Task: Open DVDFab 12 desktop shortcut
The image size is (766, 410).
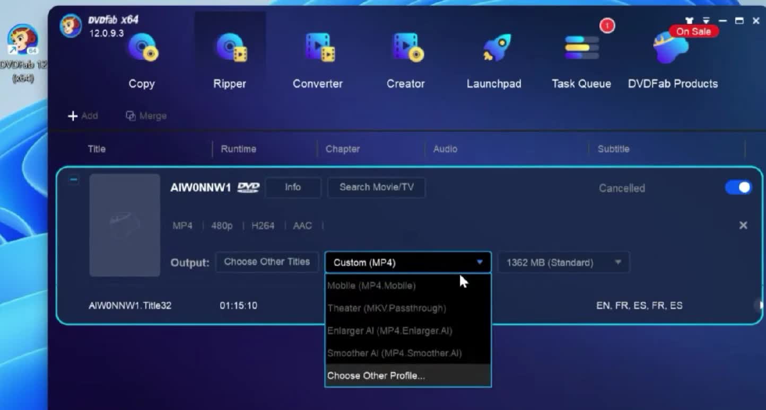Action: pos(22,54)
